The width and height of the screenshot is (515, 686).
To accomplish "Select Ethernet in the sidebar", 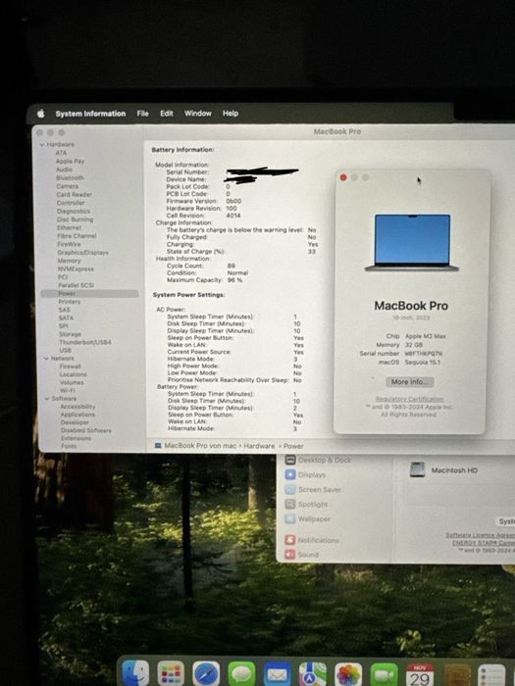I will tap(70, 227).
